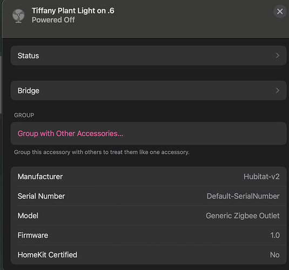
Task: Click the HomeKit Certified No value
Action: pos(275,255)
